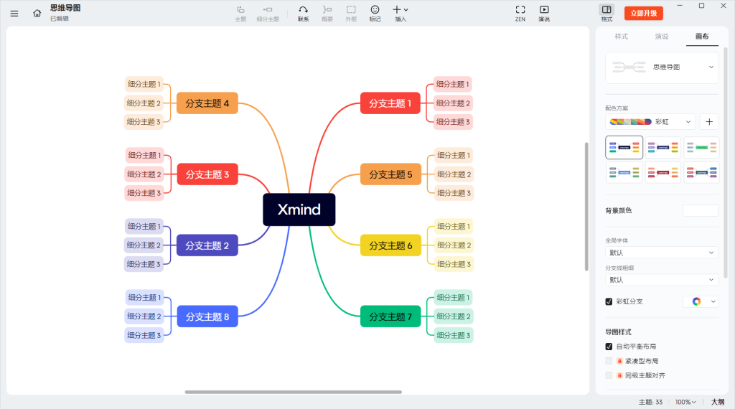The height and width of the screenshot is (409, 735).
Task: Select the 分支主题 1 node
Action: pyautogui.click(x=390, y=103)
